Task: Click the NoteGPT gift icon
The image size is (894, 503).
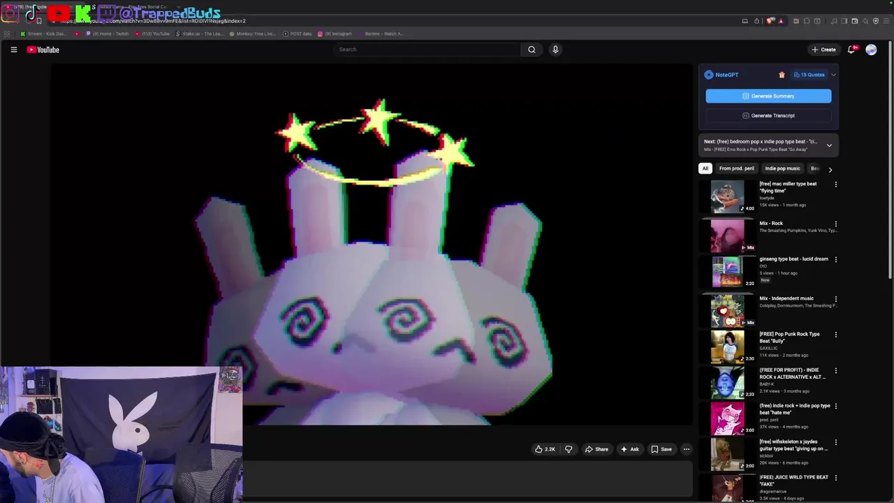Action: pyautogui.click(x=782, y=75)
